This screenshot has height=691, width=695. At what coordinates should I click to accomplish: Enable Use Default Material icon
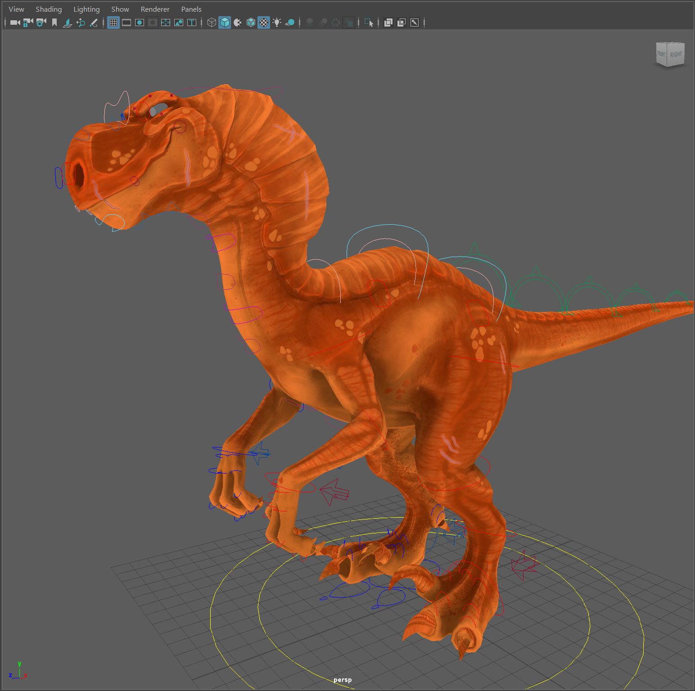coord(238,23)
